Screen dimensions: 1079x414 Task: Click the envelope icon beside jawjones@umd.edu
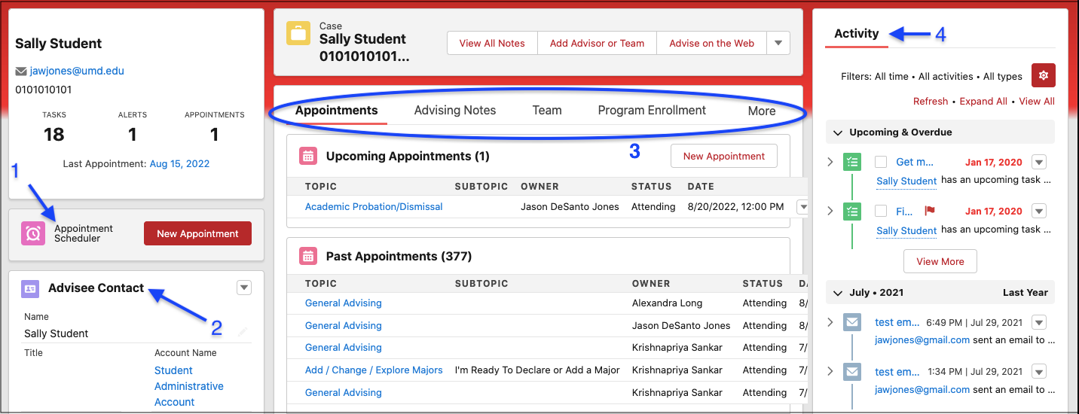tap(21, 72)
